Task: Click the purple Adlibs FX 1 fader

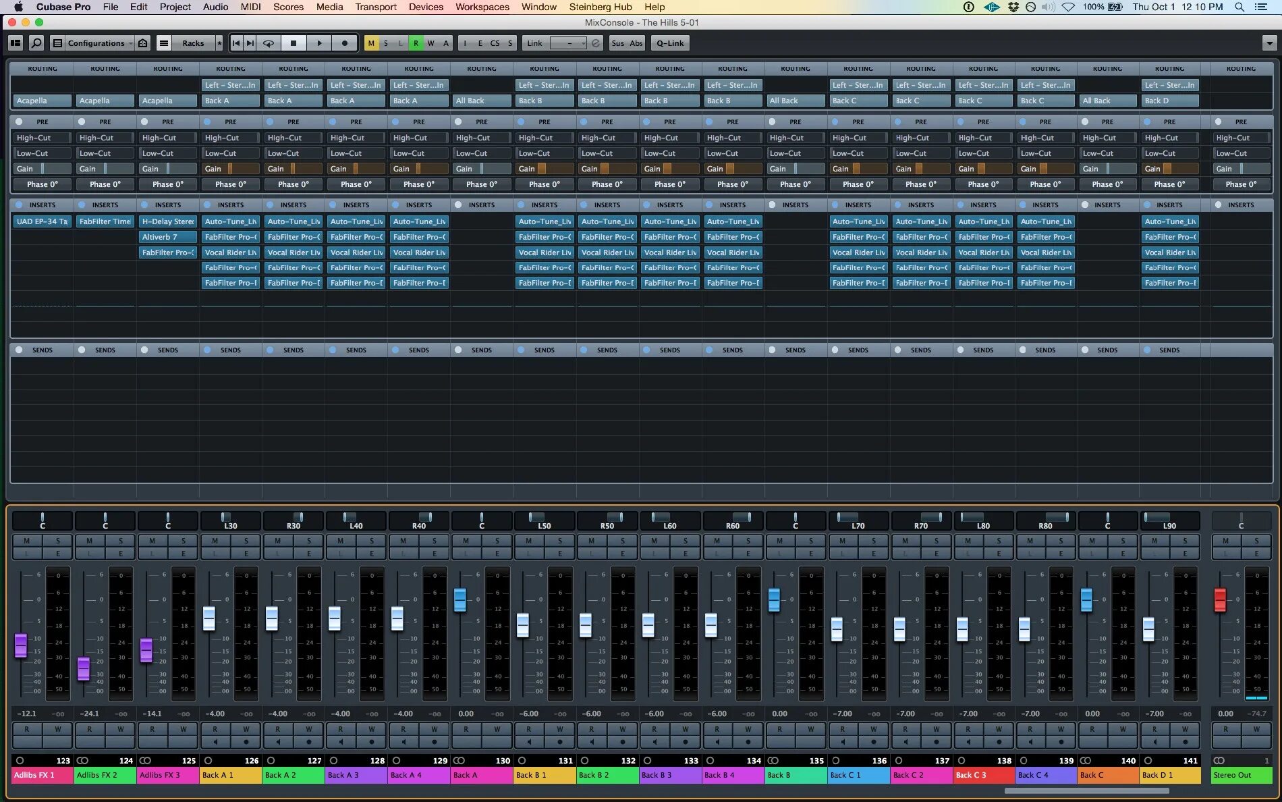Action: [x=21, y=645]
